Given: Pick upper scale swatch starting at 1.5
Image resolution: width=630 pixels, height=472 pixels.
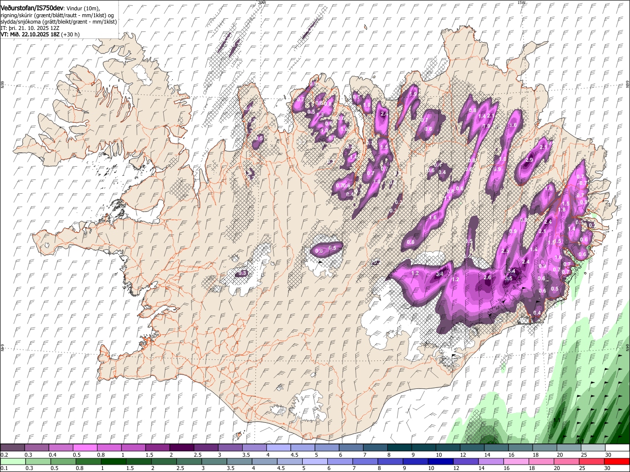Looking at the screenshot, I should 157,448.
